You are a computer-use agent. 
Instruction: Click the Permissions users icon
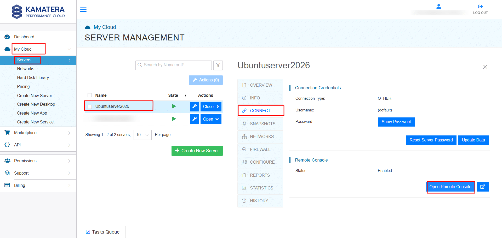tap(7, 161)
